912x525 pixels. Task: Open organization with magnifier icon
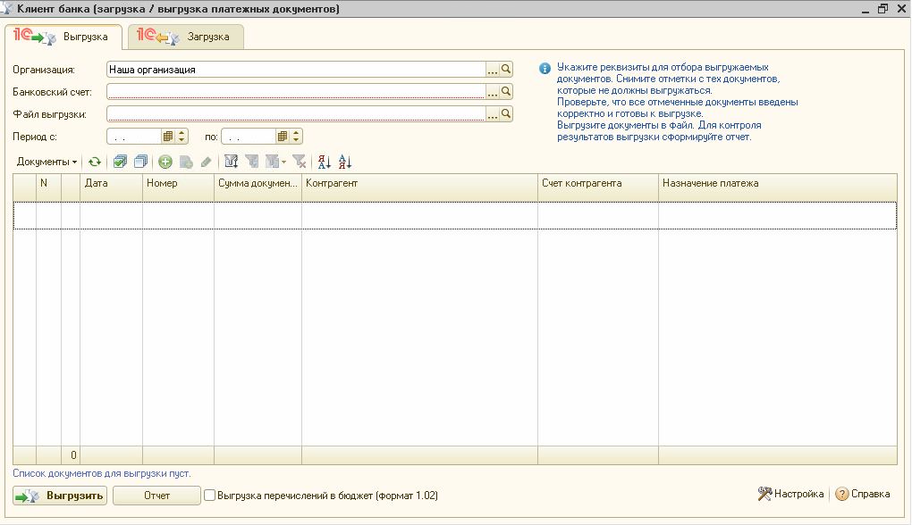click(506, 70)
